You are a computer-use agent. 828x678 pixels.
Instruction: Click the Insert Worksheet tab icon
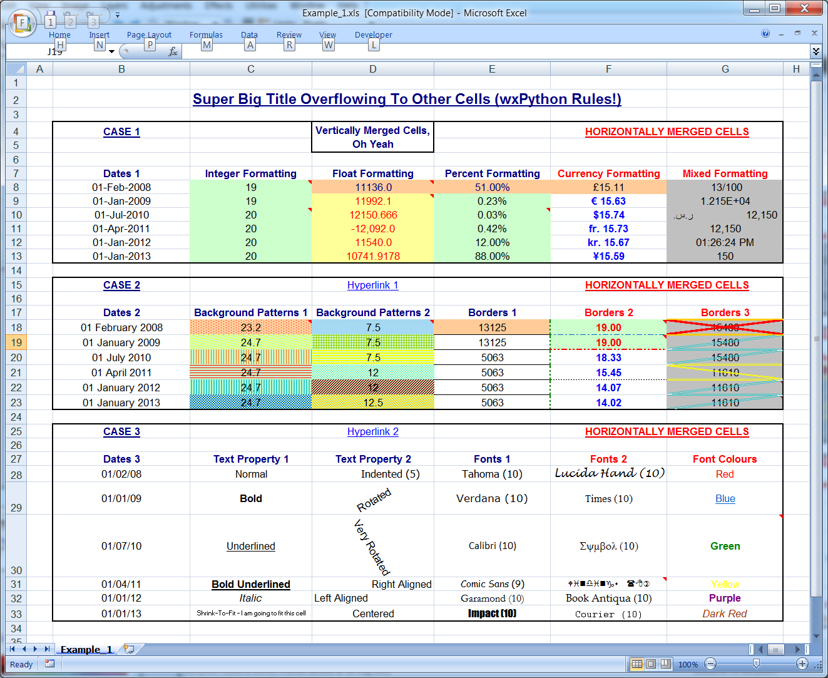click(129, 649)
